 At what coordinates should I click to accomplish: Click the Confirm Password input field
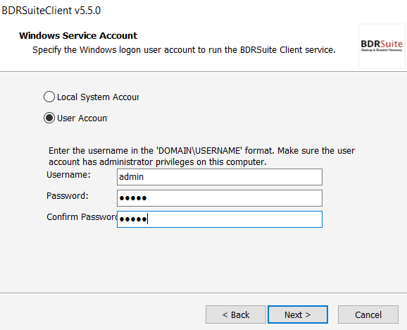pyautogui.click(x=220, y=219)
